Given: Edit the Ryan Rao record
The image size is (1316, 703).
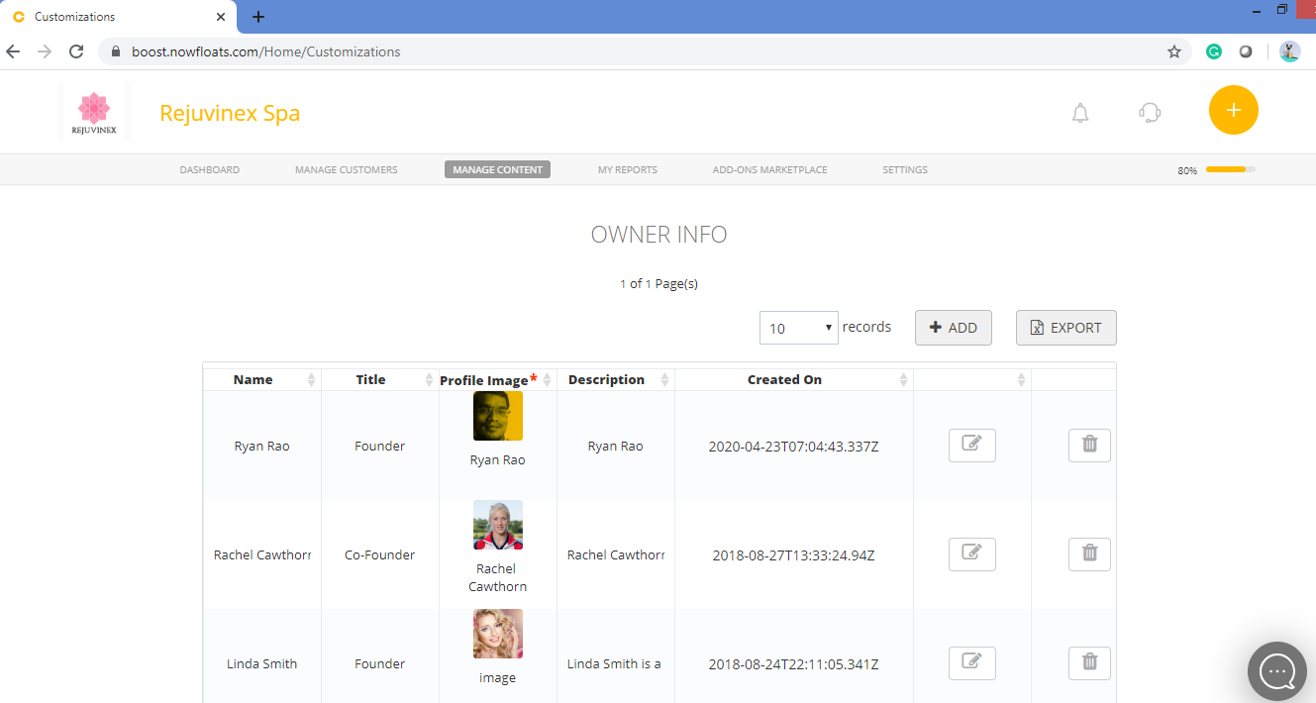Looking at the screenshot, I should [972, 446].
